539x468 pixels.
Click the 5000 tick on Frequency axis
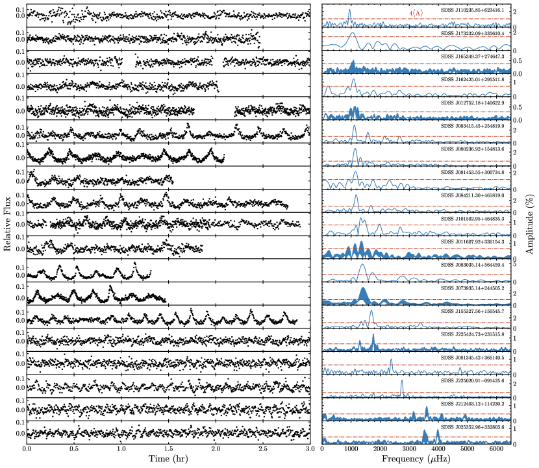point(467,449)
